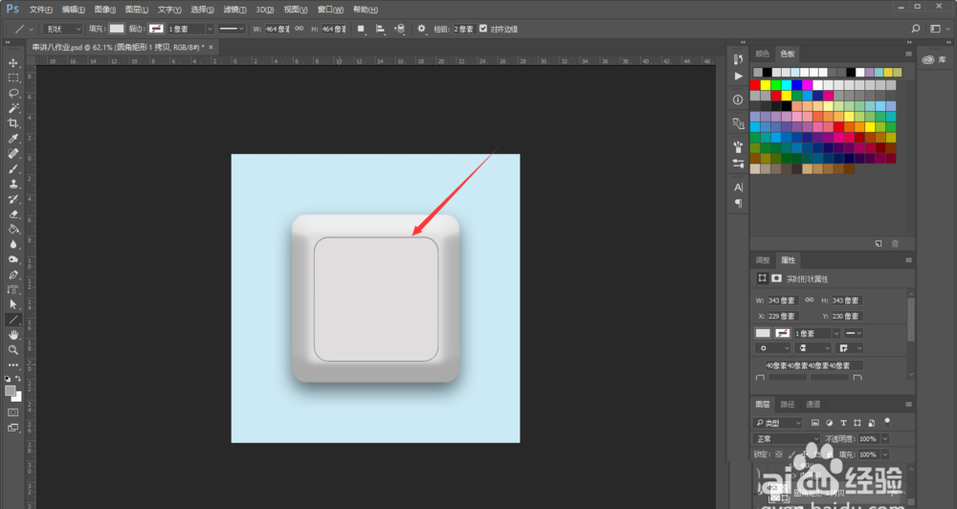This screenshot has height=509, width=957.
Task: Switch to the 路径 tab
Action: [x=788, y=404]
